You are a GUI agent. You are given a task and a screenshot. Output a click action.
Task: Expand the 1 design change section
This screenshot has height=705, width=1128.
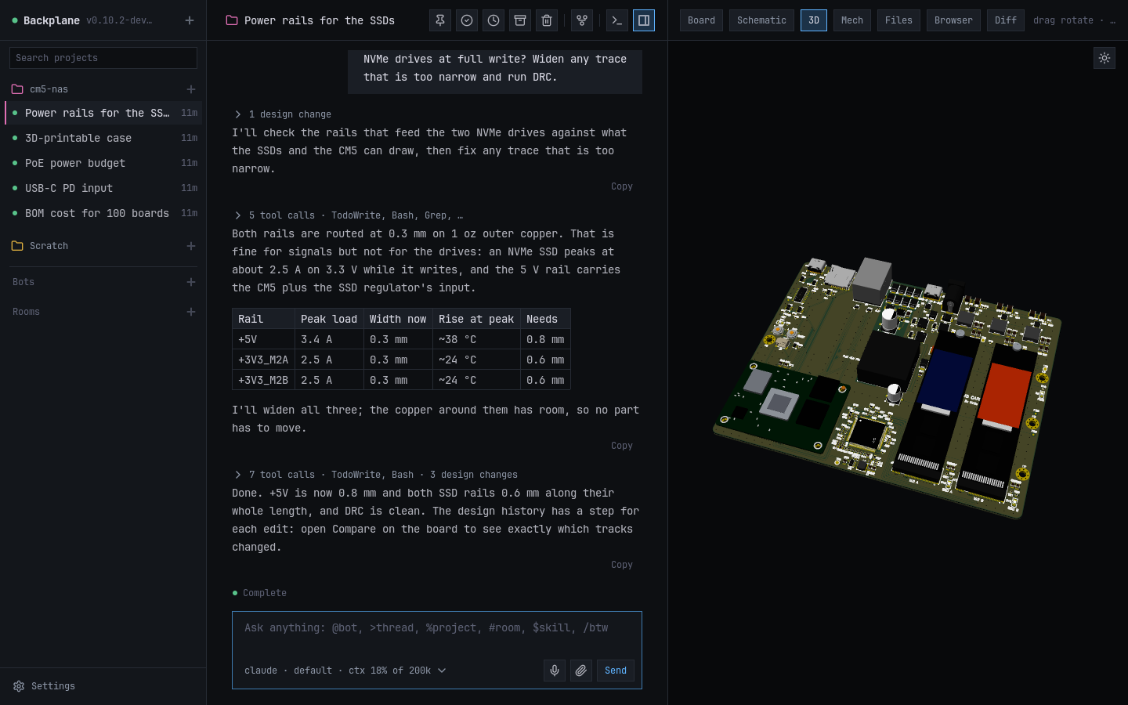[283, 114]
